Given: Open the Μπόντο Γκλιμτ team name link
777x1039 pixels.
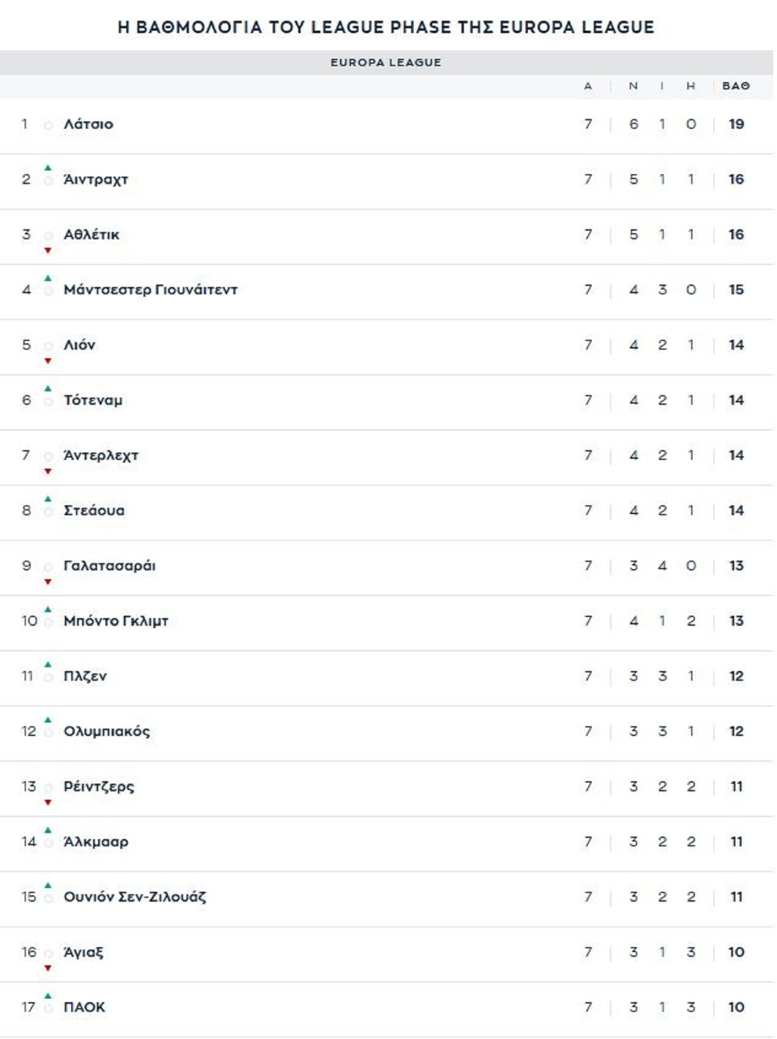Looking at the screenshot, I should [x=116, y=621].
